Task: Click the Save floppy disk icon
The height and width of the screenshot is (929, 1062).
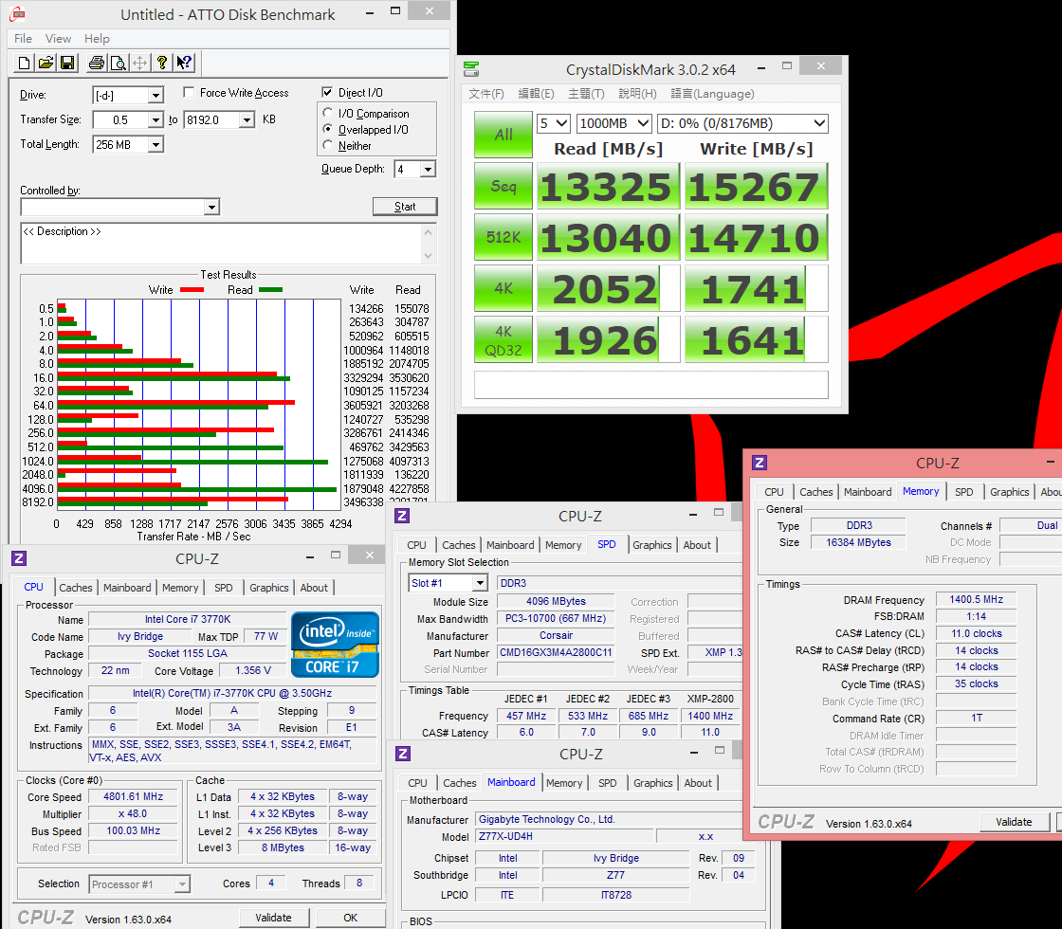Action: 67,63
